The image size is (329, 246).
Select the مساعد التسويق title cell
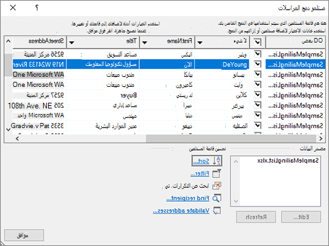click(103, 54)
